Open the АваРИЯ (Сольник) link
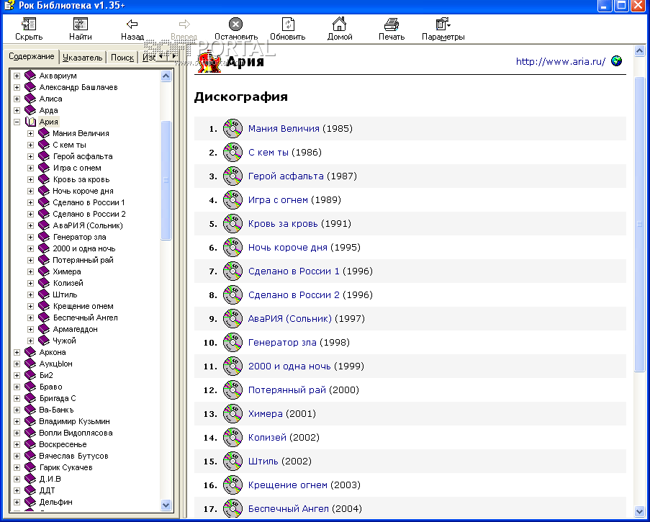 (290, 318)
